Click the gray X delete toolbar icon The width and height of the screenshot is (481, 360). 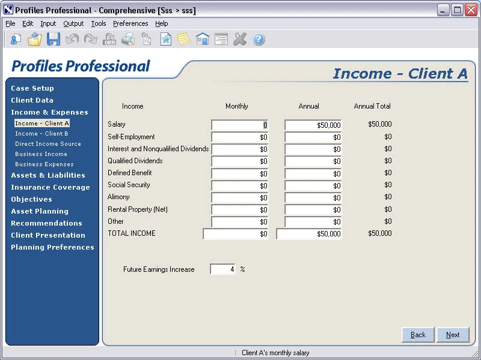click(240, 39)
